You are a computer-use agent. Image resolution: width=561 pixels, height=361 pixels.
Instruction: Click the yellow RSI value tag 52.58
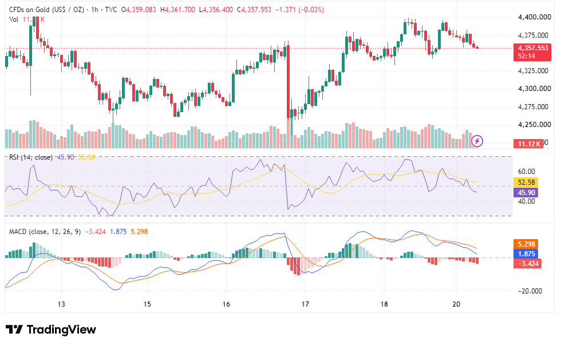pyautogui.click(x=526, y=183)
